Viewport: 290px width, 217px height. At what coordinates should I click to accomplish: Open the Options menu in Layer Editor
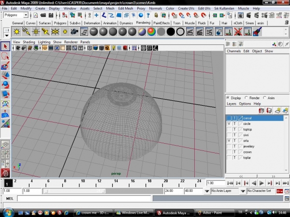click(245, 104)
